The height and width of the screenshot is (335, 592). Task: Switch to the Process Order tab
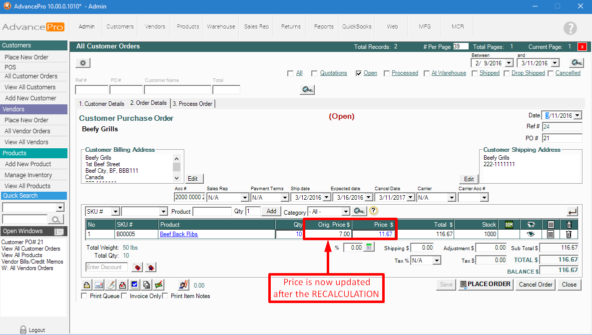tap(193, 104)
